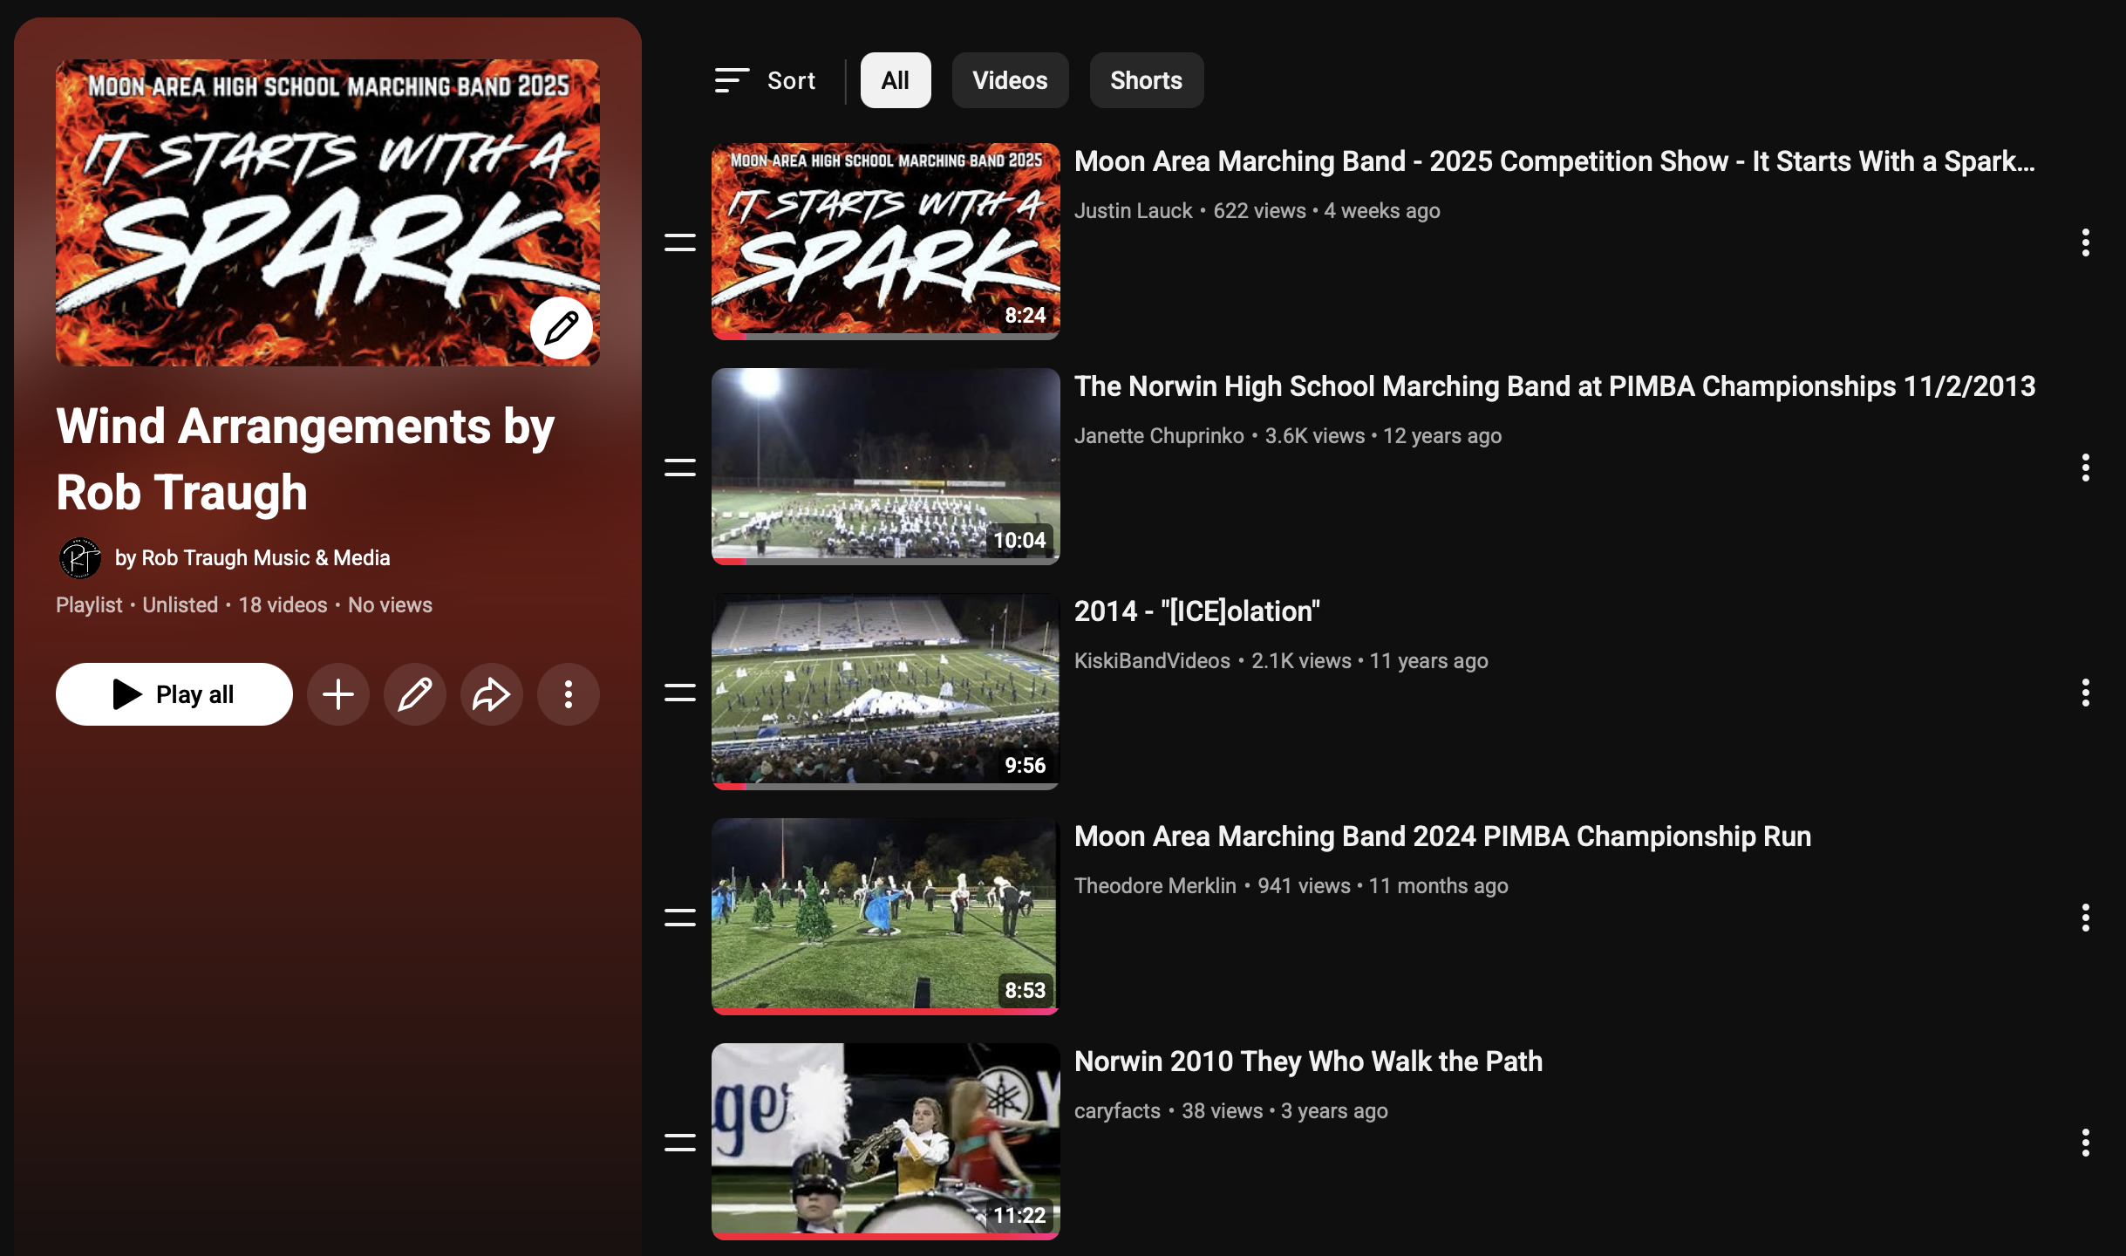This screenshot has width=2126, height=1256.
Task: Open Norwin 2010 They Who Walk the Path title
Action: pyautogui.click(x=1308, y=1061)
